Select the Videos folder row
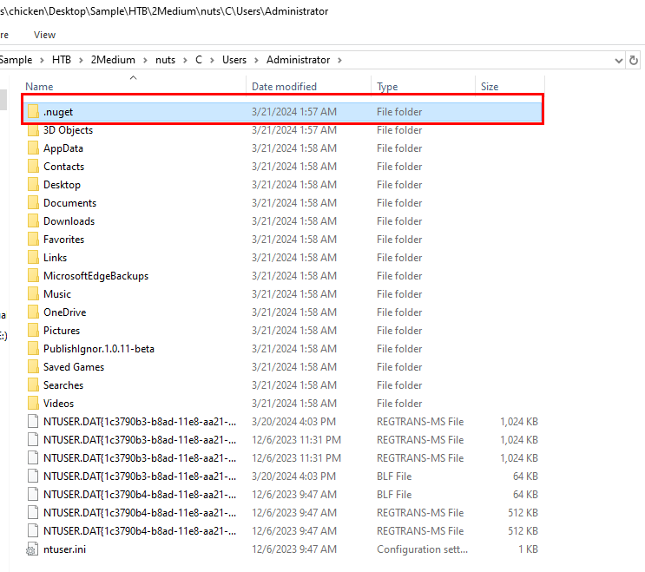Viewport: 645px width, 572px height. (x=58, y=404)
